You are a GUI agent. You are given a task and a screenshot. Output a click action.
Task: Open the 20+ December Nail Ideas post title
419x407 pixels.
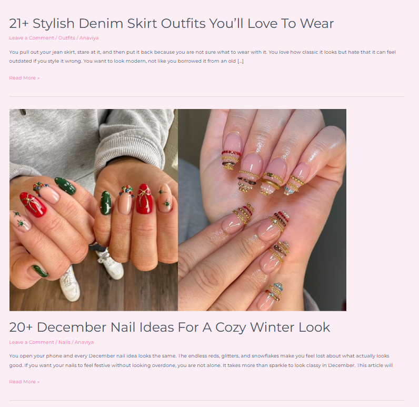[x=169, y=327]
